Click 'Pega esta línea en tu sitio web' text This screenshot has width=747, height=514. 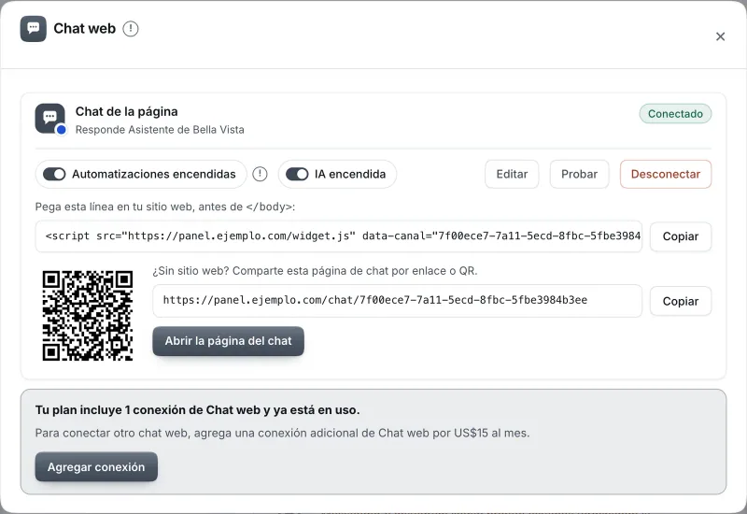165,207
